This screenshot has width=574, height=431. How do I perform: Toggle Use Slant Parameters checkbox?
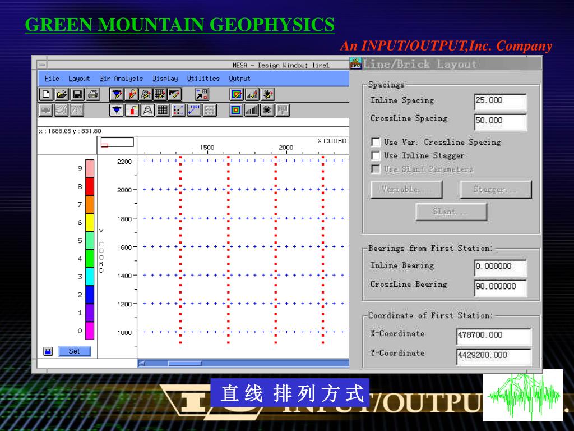coord(376,168)
